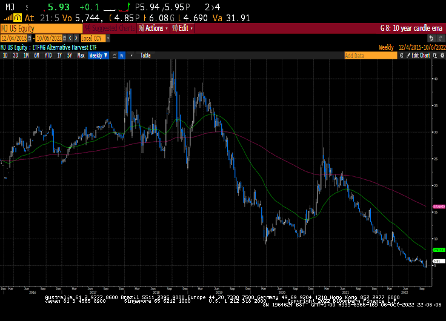Select the 1Y range tab
Screen dimensions: 446x321
(59, 56)
